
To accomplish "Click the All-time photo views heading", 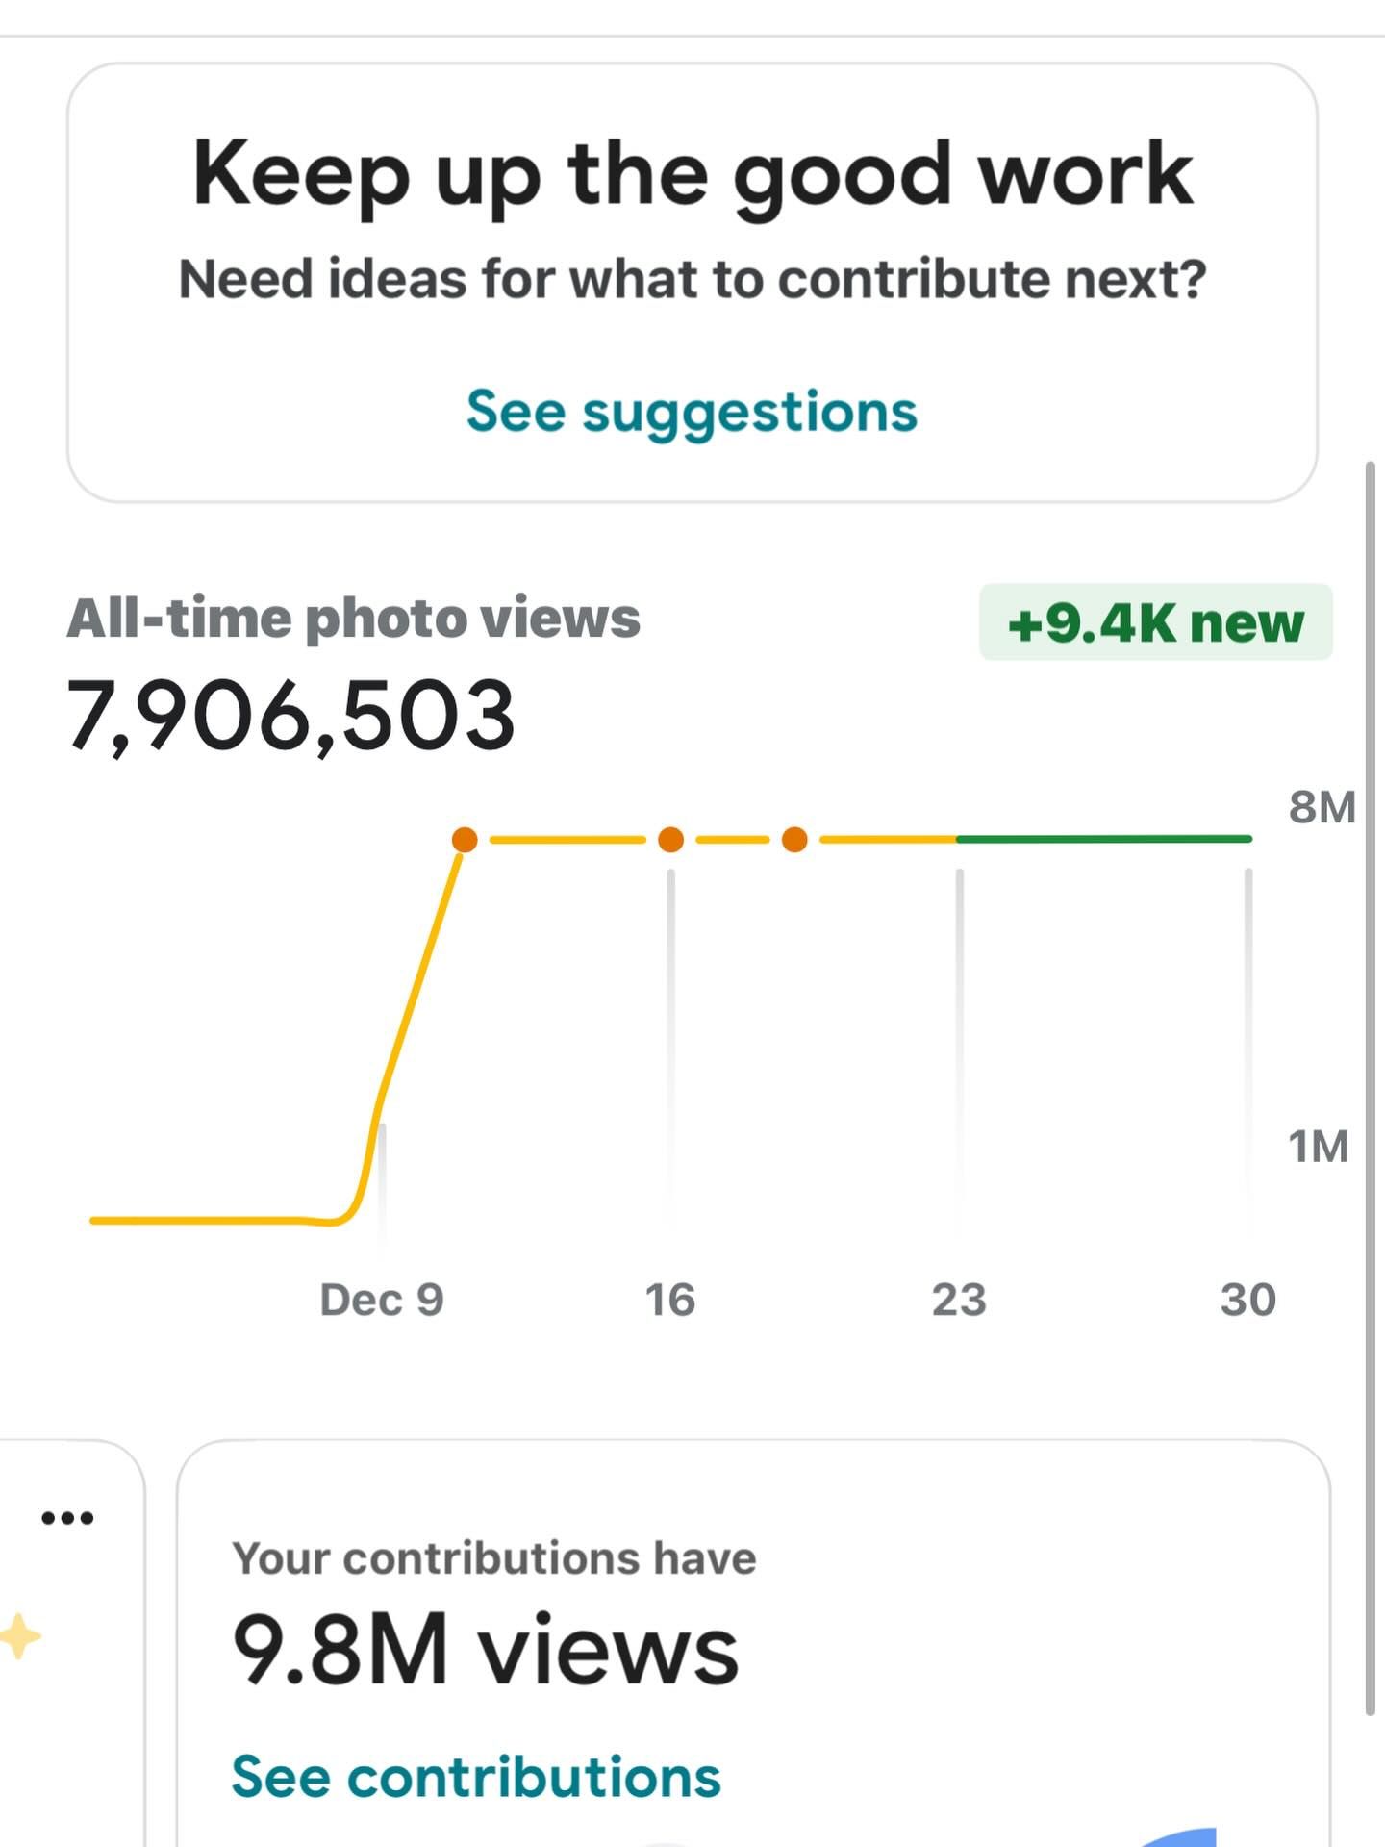I will tap(353, 618).
